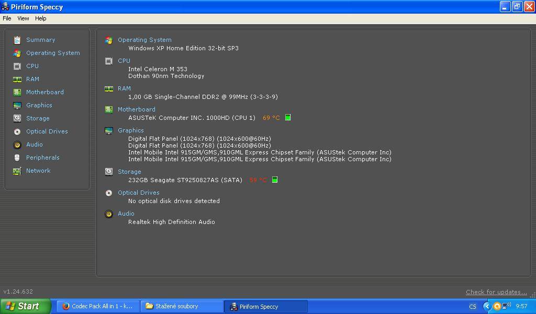
Task: Switch to Stažené soubory taskbar folder
Action: (182, 307)
